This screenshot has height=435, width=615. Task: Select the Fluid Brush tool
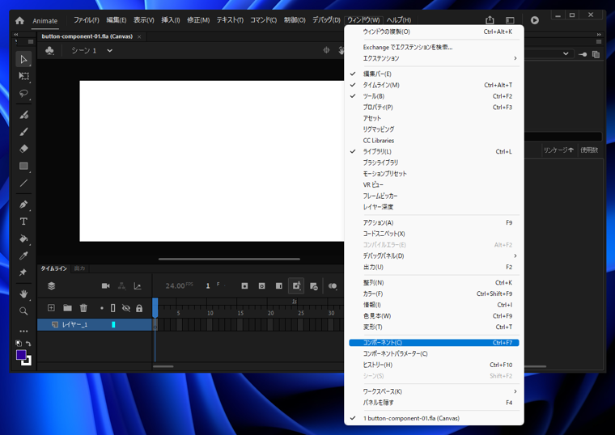coord(23,115)
